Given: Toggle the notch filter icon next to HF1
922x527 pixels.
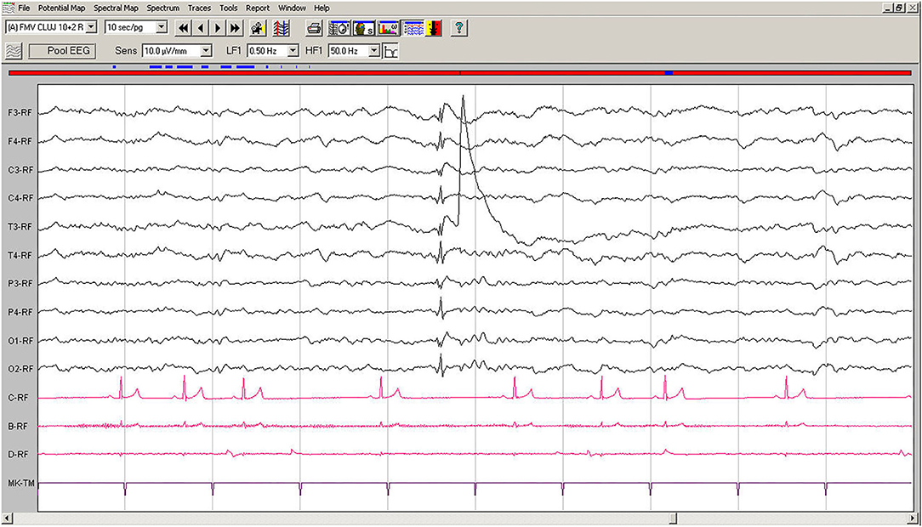Looking at the screenshot, I should pyautogui.click(x=390, y=51).
